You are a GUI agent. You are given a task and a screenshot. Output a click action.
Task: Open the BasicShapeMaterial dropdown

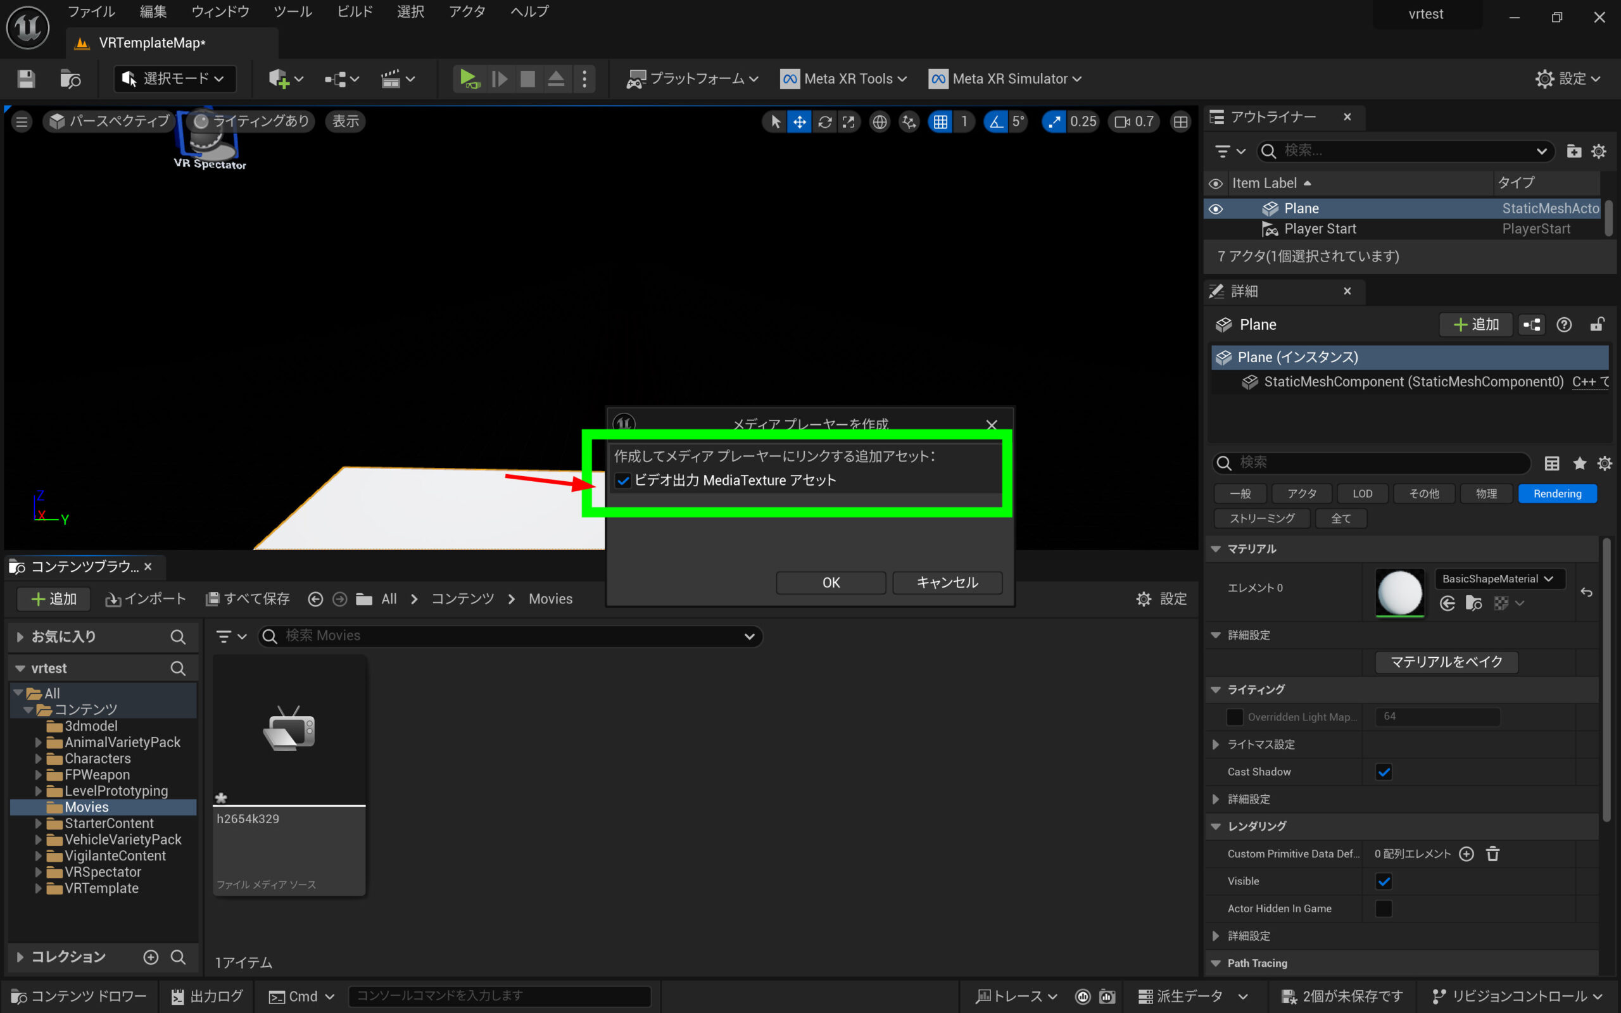pos(1498,579)
